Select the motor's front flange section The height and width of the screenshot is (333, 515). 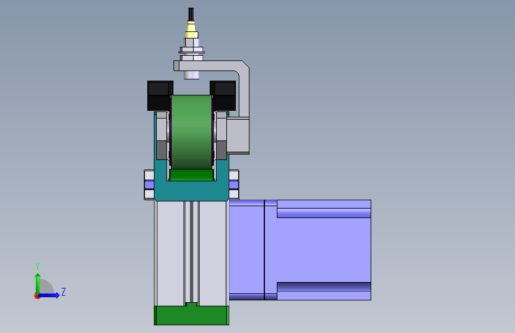(x=247, y=250)
